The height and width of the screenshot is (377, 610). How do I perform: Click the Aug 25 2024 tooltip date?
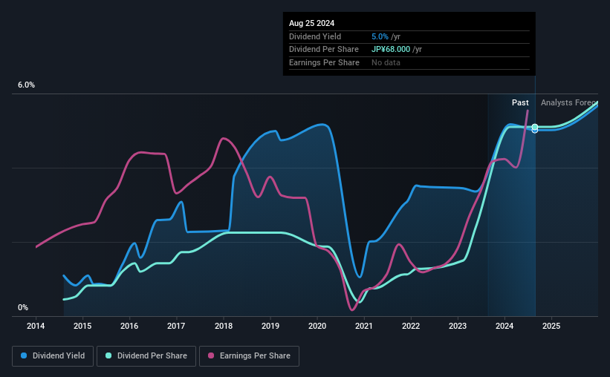pyautogui.click(x=311, y=23)
